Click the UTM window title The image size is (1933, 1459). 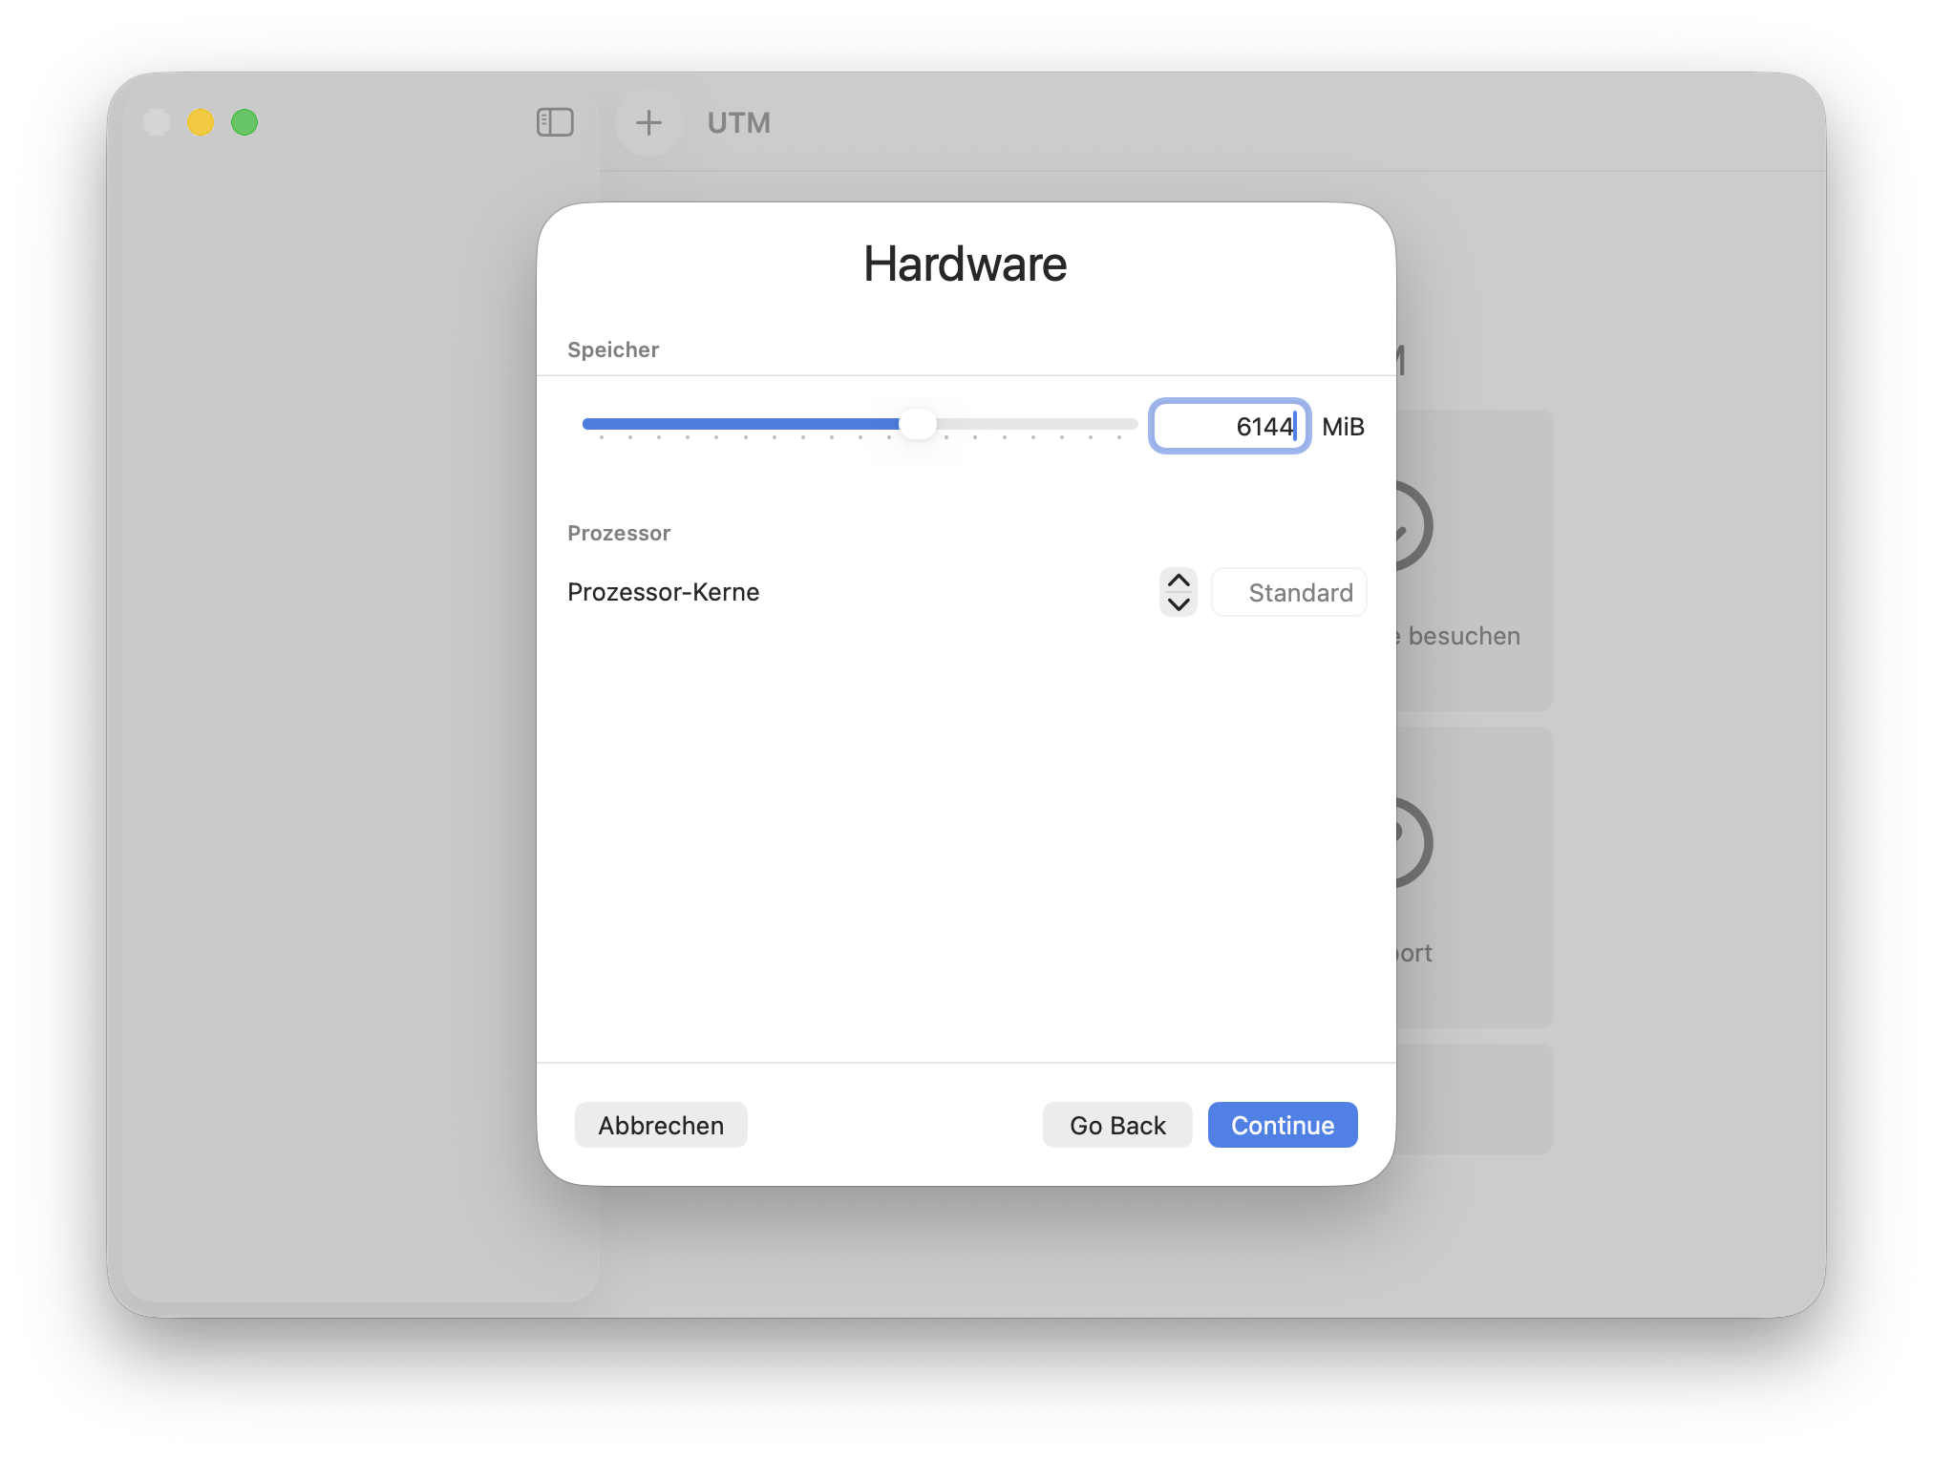pos(738,122)
